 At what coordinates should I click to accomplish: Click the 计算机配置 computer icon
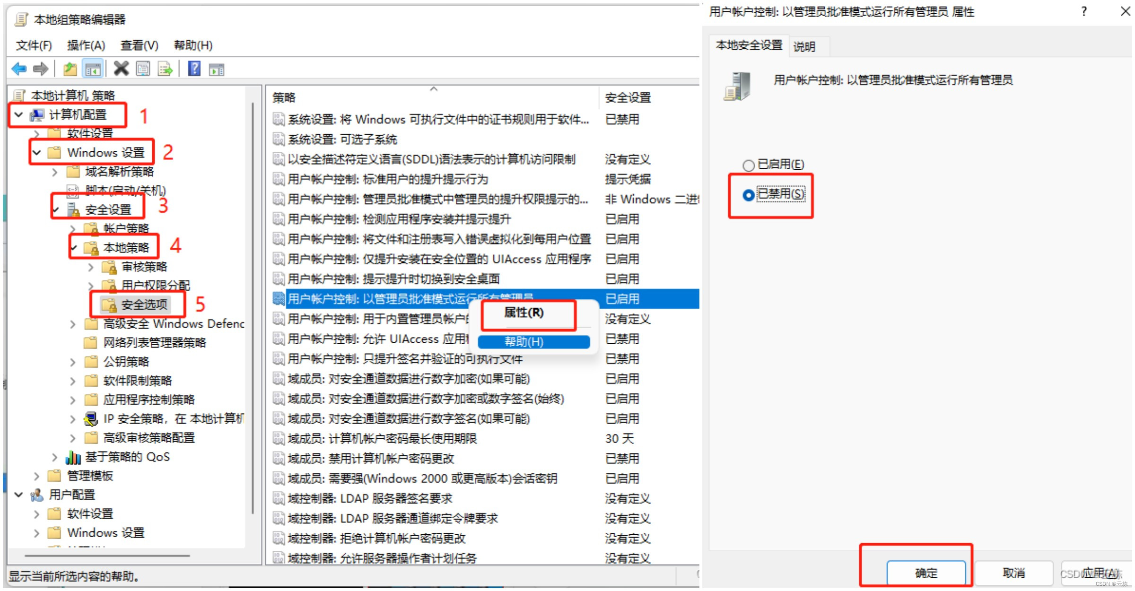[x=37, y=115]
